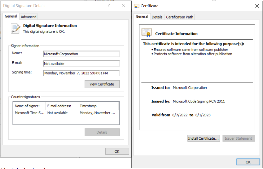This screenshot has width=263, height=169.
Task: Click inside the signer Name field
Action: [82, 54]
